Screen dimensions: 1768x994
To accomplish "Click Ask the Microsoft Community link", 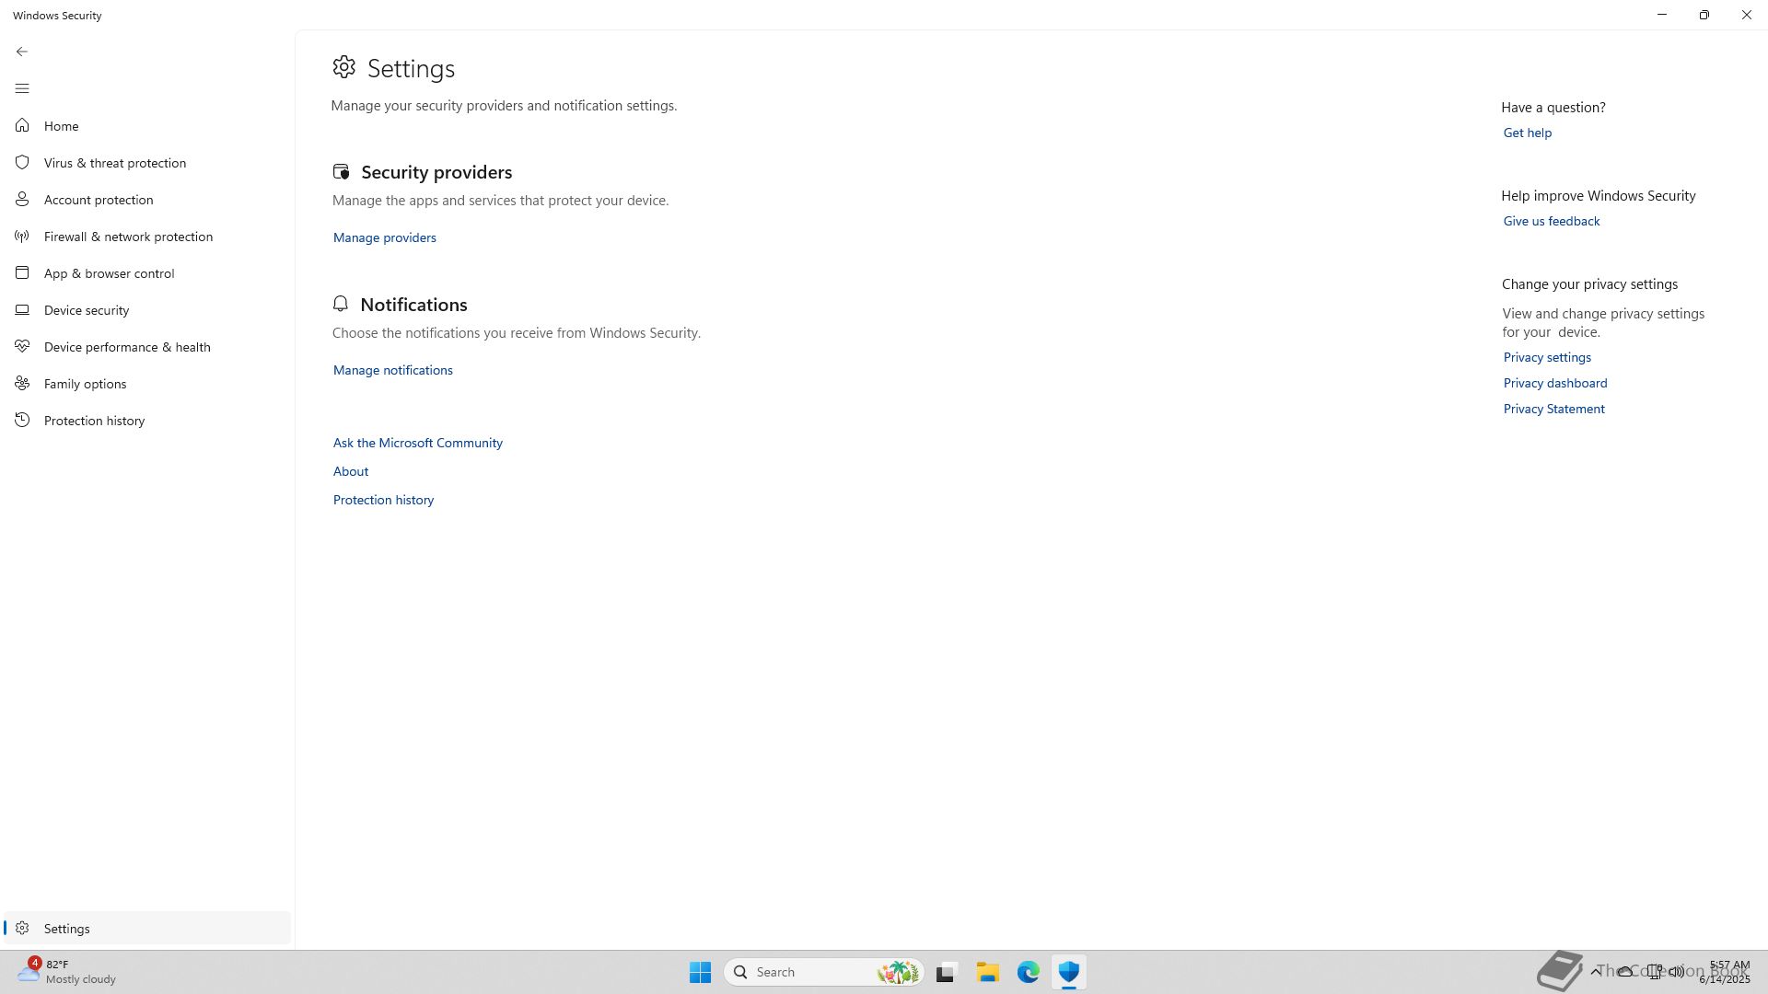I will [417, 443].
